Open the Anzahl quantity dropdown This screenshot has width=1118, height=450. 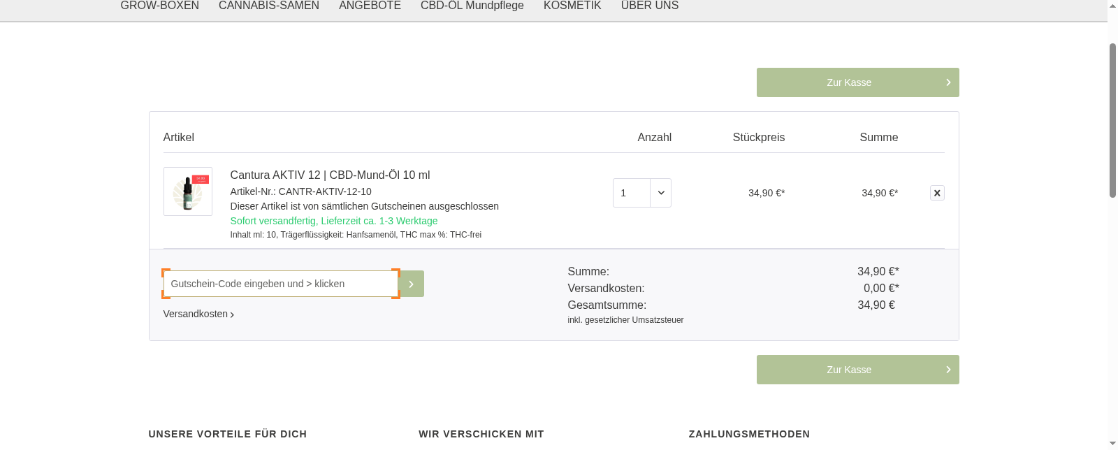pos(660,193)
